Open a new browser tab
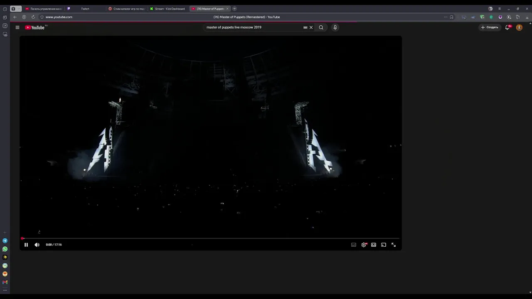The height and width of the screenshot is (299, 532). tap(234, 9)
